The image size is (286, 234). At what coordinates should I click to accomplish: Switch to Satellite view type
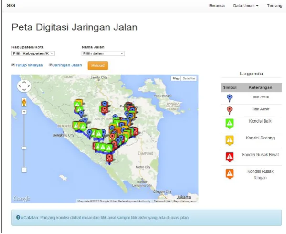pos(189,78)
